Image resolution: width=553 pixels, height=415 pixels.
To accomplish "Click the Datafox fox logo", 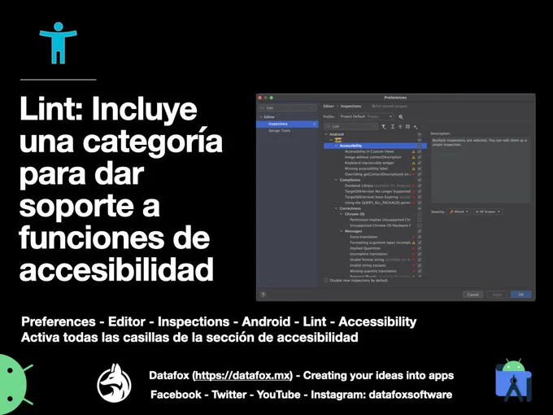I will (x=115, y=383).
